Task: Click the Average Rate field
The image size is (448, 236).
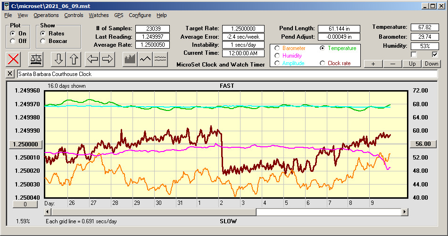Action: click(153, 45)
